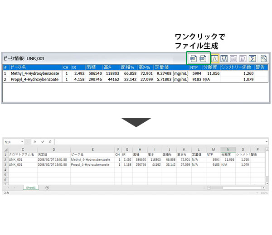Select Excel column P header
Image resolution: width=272 pixels, height=235 pixels.
(x=257, y=149)
